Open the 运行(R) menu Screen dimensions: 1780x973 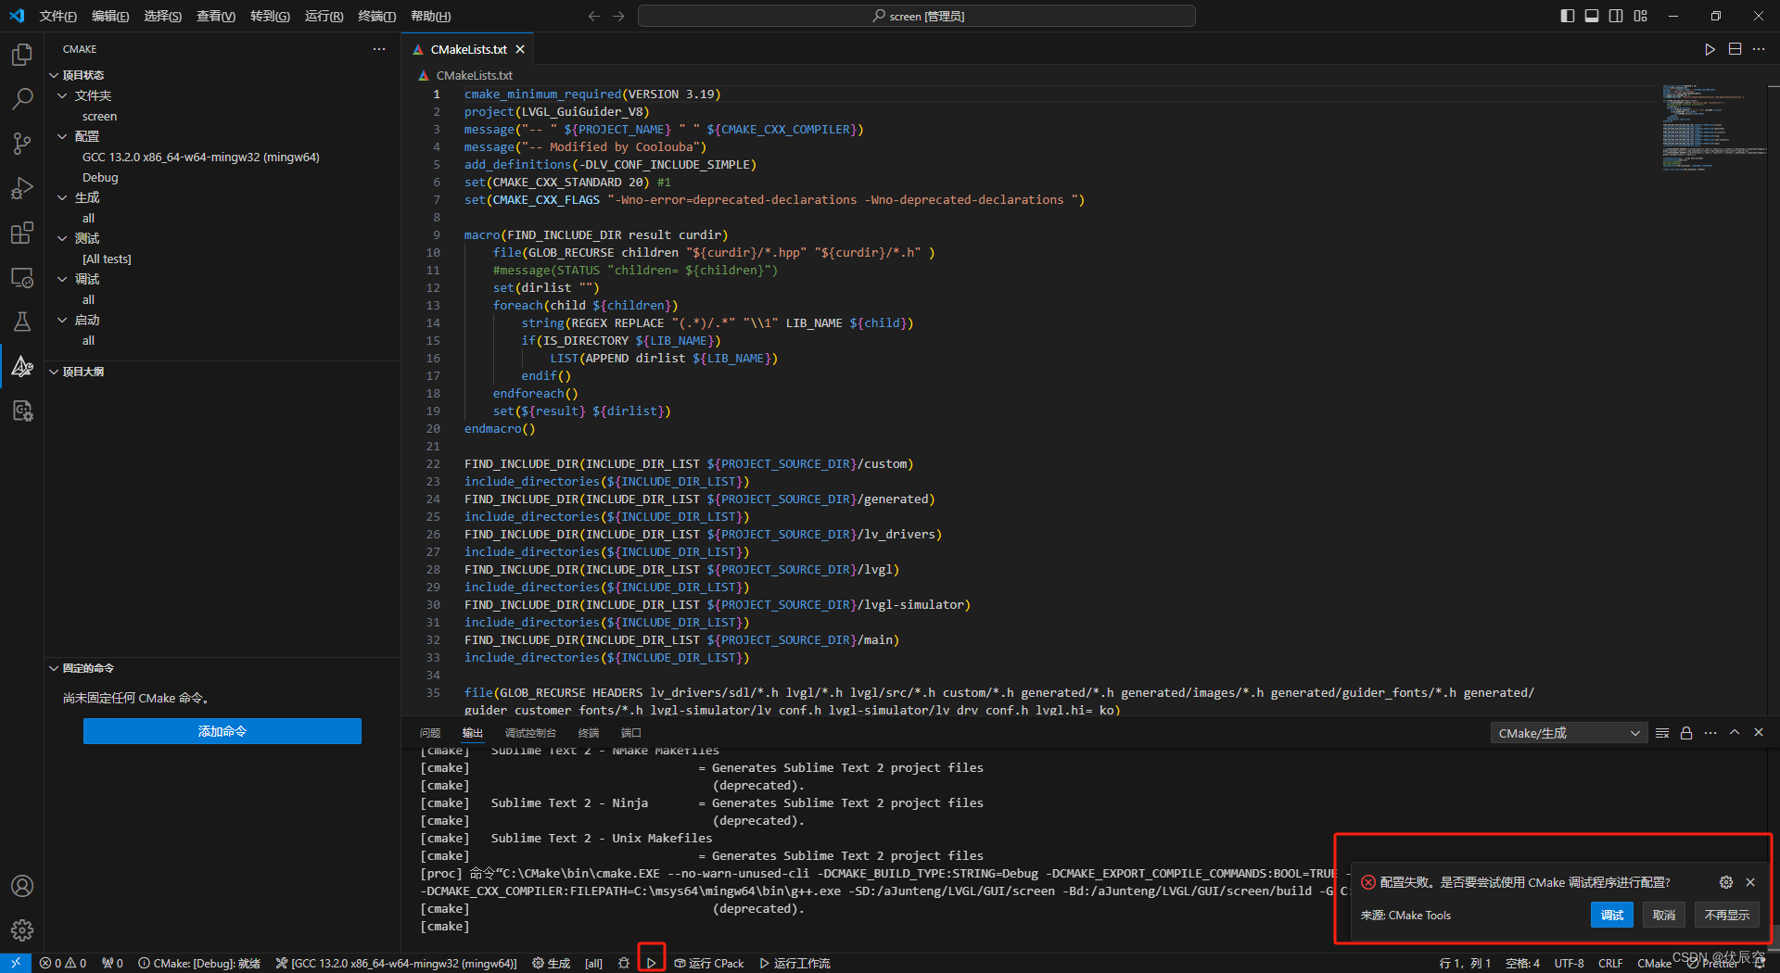point(324,16)
